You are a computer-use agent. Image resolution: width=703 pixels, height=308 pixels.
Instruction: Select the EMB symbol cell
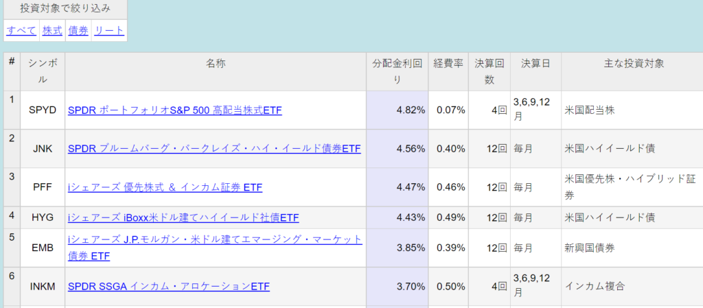tap(43, 248)
